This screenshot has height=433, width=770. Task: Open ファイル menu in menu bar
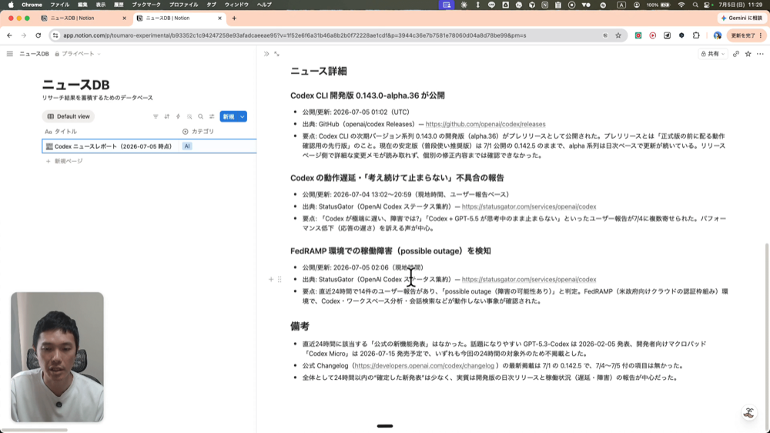(x=60, y=5)
